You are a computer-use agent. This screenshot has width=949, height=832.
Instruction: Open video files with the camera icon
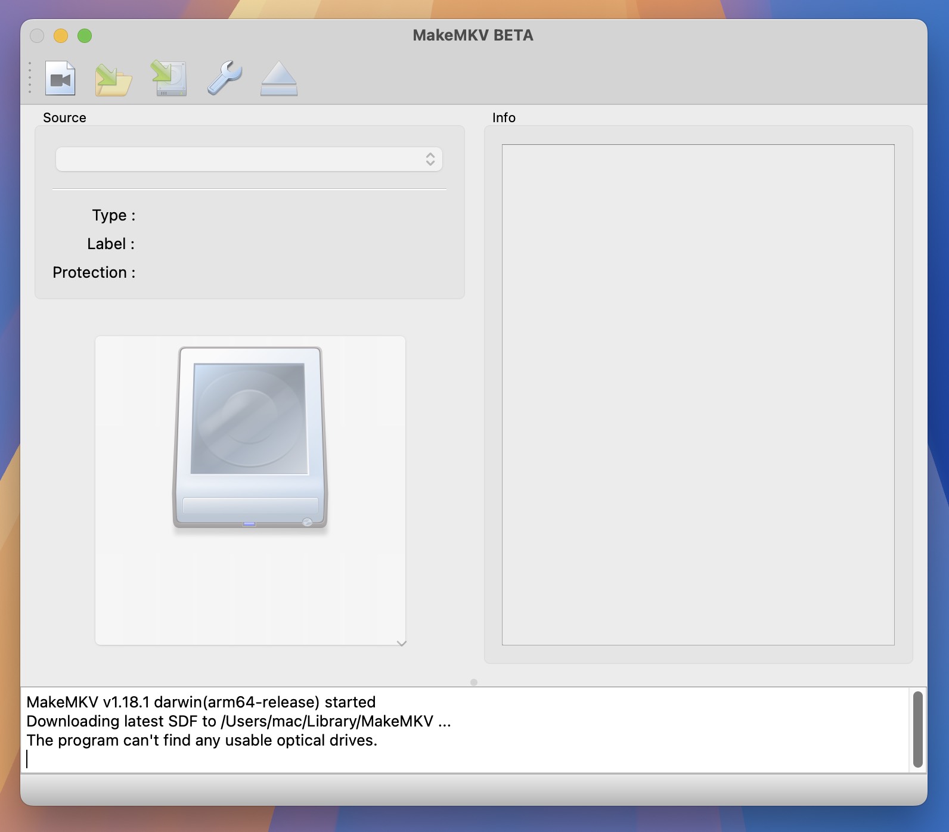pyautogui.click(x=60, y=79)
